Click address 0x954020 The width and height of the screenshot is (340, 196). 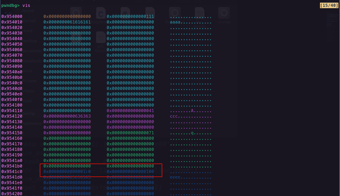12,27
